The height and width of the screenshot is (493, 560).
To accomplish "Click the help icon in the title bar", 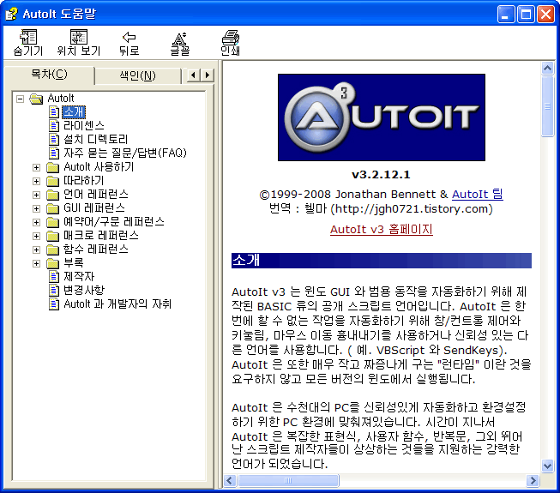I will 11,14.
